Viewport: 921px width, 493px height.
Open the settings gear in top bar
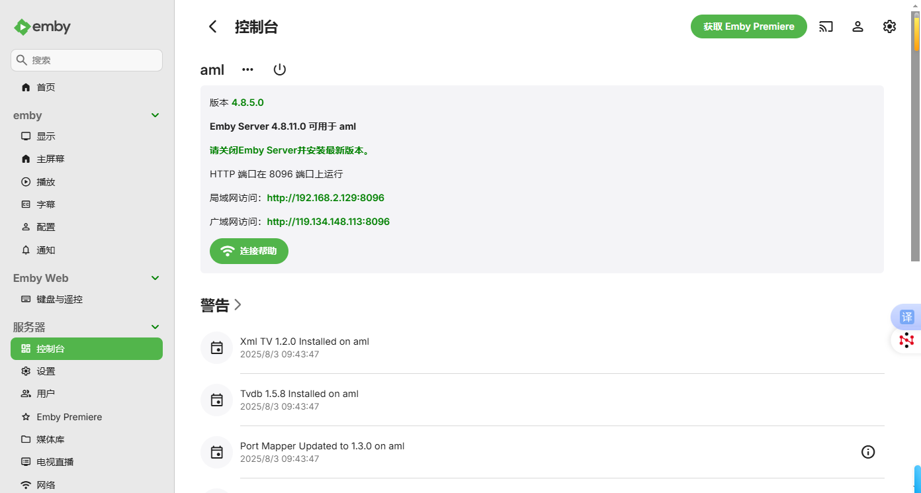tap(889, 26)
